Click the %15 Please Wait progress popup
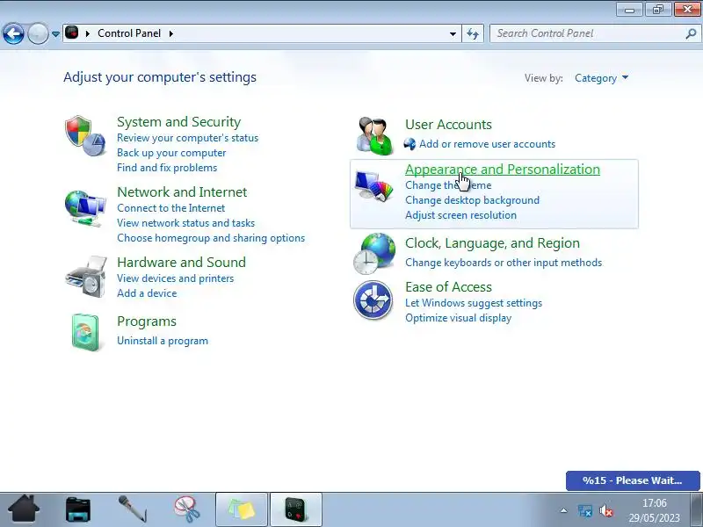The width and height of the screenshot is (703, 527). [633, 480]
